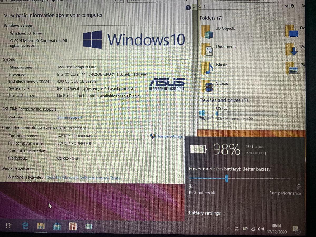Open Task View on the taskbar
The image size is (316, 237).
[x=9, y=226]
